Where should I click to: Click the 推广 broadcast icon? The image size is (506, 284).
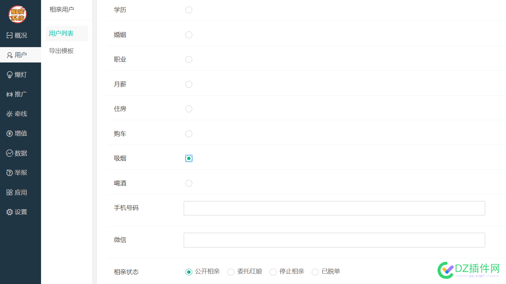[10, 94]
